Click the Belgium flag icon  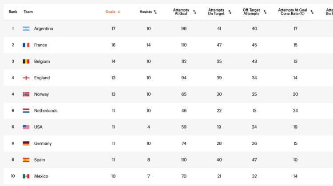click(x=26, y=62)
